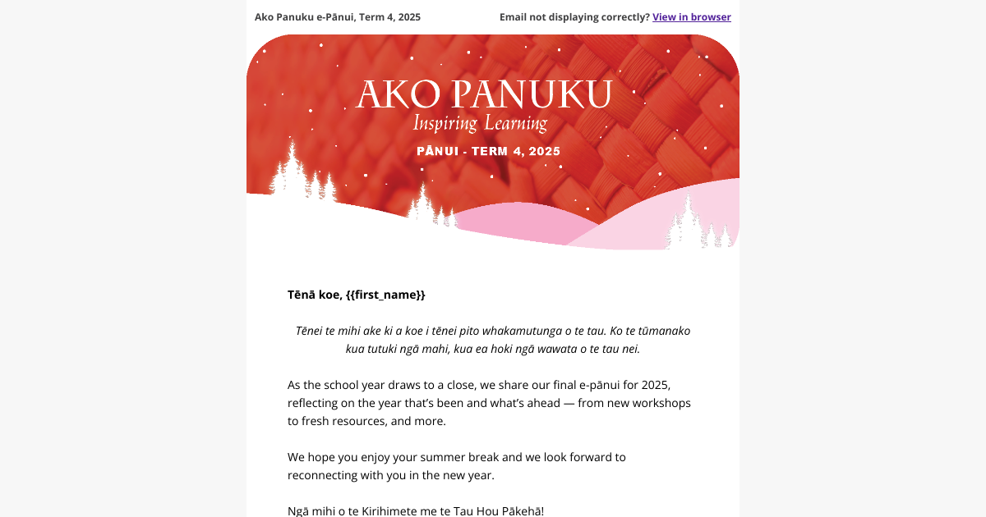Click the pale pink hill at banner right
The height and width of the screenshot is (517, 986).
[649, 226]
